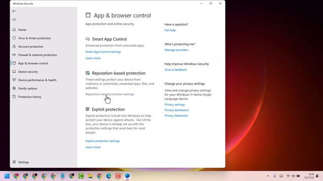The image size is (323, 181).
Task: Click the microphone tray icon
Action: coord(275,176)
